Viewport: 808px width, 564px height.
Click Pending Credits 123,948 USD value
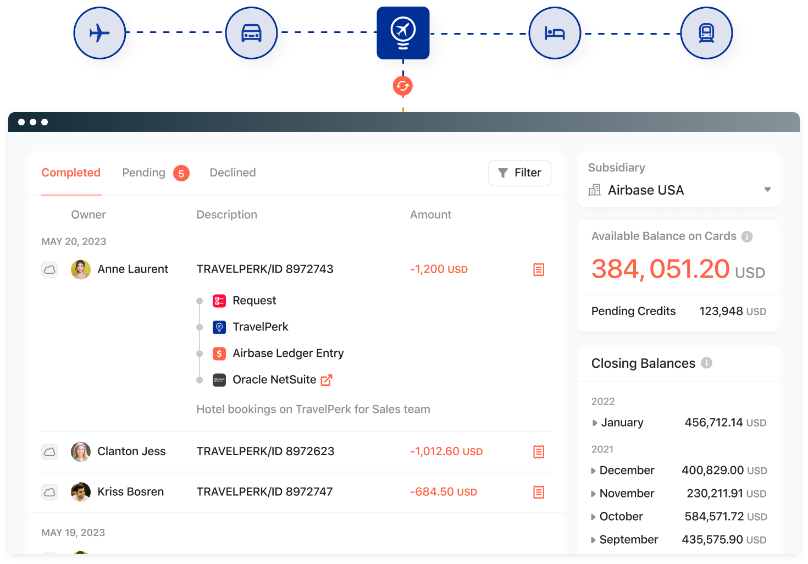tap(733, 311)
